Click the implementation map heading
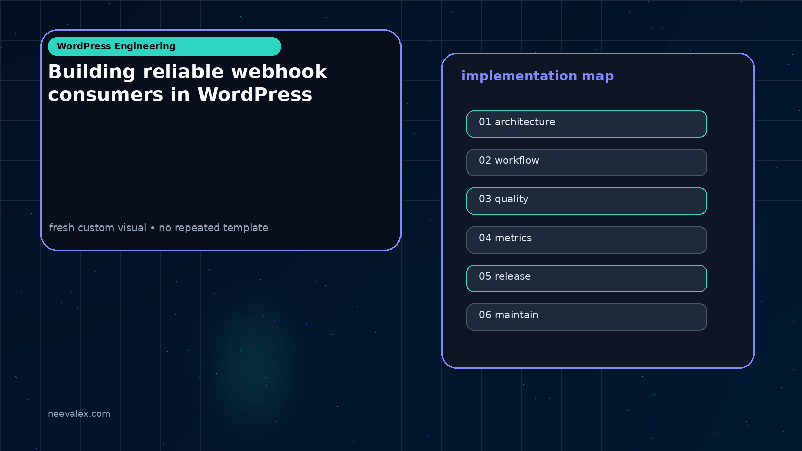This screenshot has height=451, width=802. pos(537,76)
